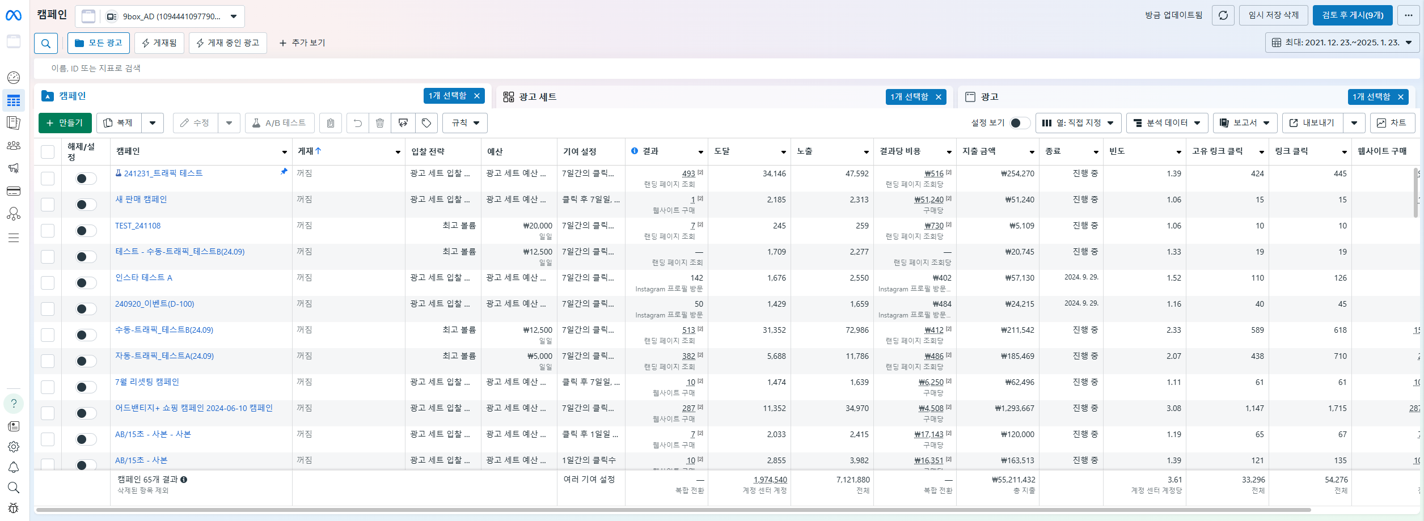Click the preview share icon in toolbar

(x=403, y=123)
